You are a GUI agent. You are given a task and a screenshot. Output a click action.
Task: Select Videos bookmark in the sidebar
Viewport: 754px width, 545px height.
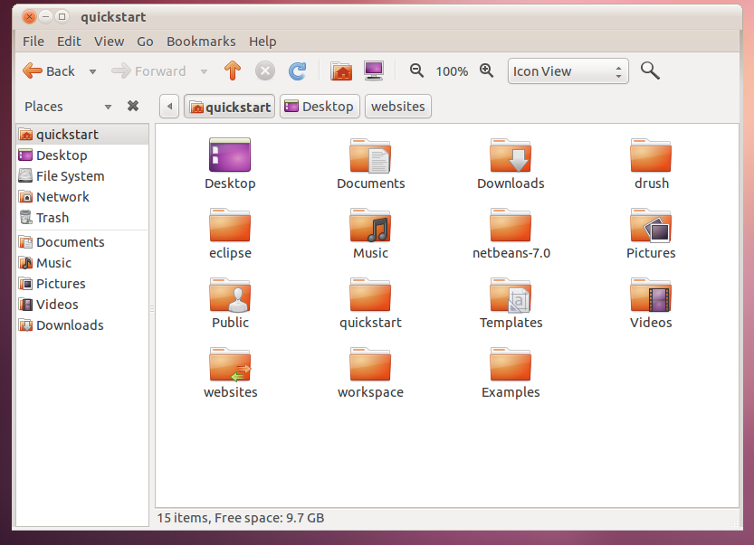(x=82, y=304)
